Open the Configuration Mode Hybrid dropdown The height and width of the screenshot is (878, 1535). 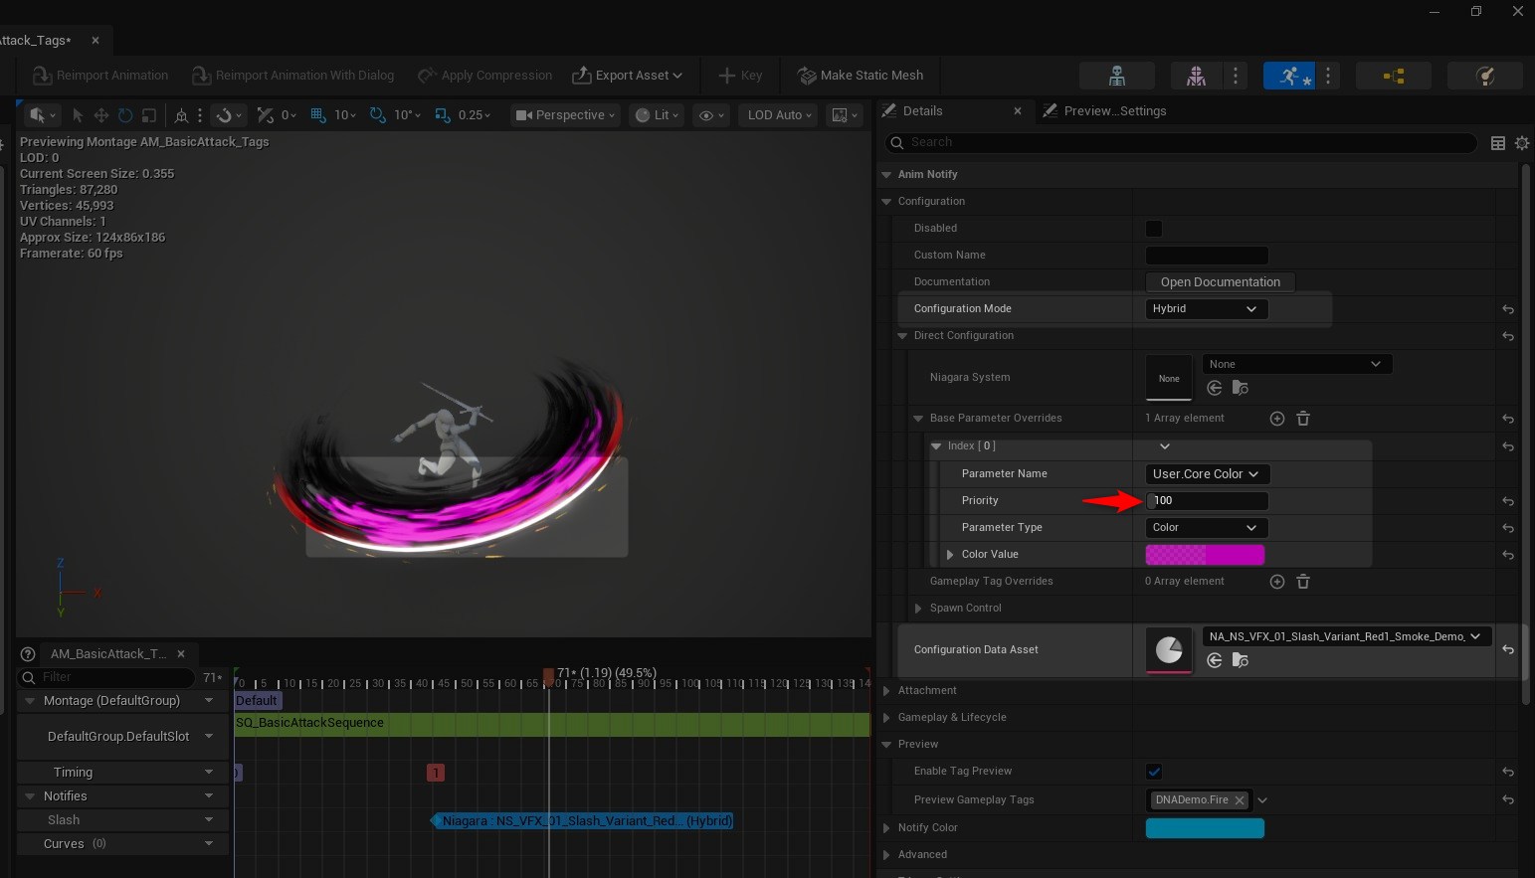tap(1206, 309)
